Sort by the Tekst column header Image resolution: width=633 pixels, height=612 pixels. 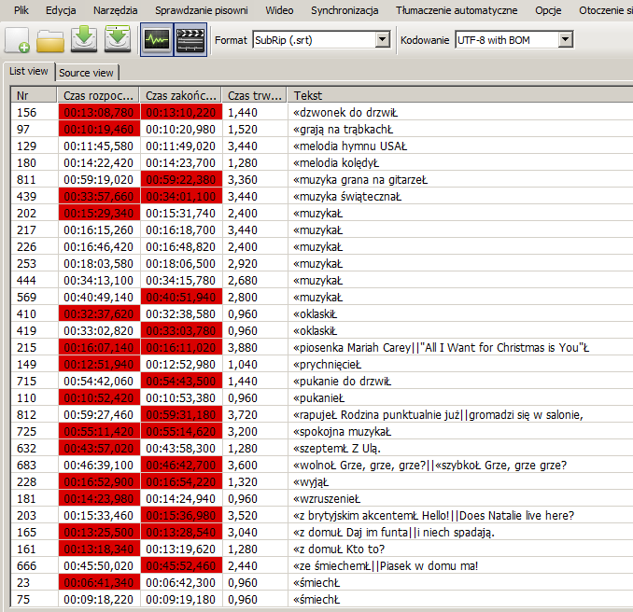click(x=460, y=95)
